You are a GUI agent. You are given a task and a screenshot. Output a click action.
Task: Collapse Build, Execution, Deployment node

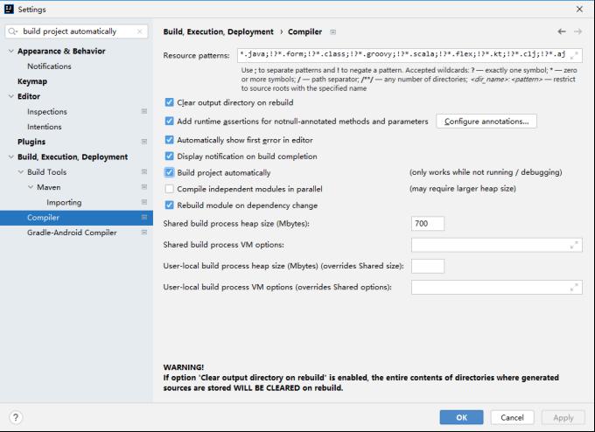tap(11, 157)
